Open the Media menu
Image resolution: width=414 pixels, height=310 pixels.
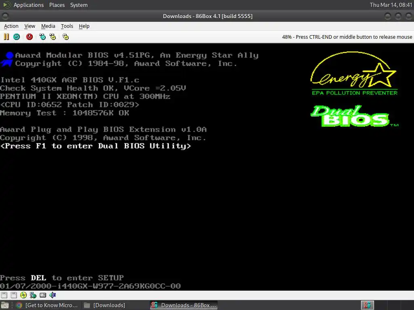(x=48, y=26)
